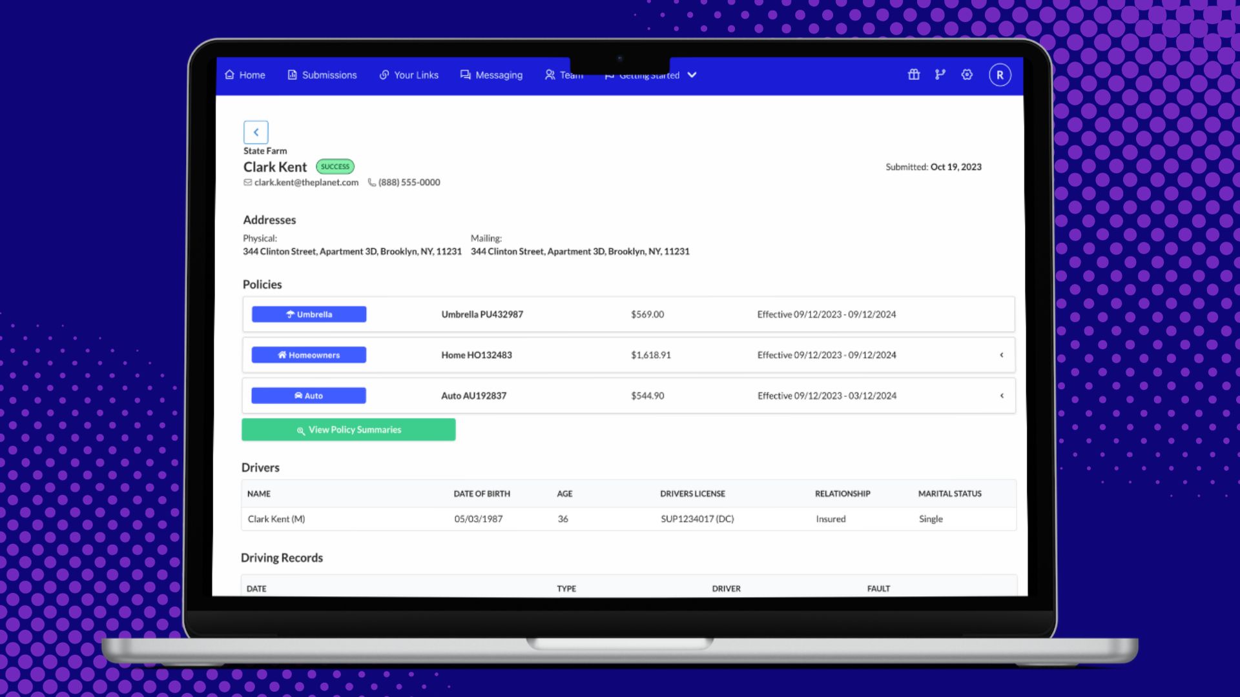Viewport: 1240px width, 697px height.
Task: Select the Homeowners policy badge
Action: tap(309, 355)
